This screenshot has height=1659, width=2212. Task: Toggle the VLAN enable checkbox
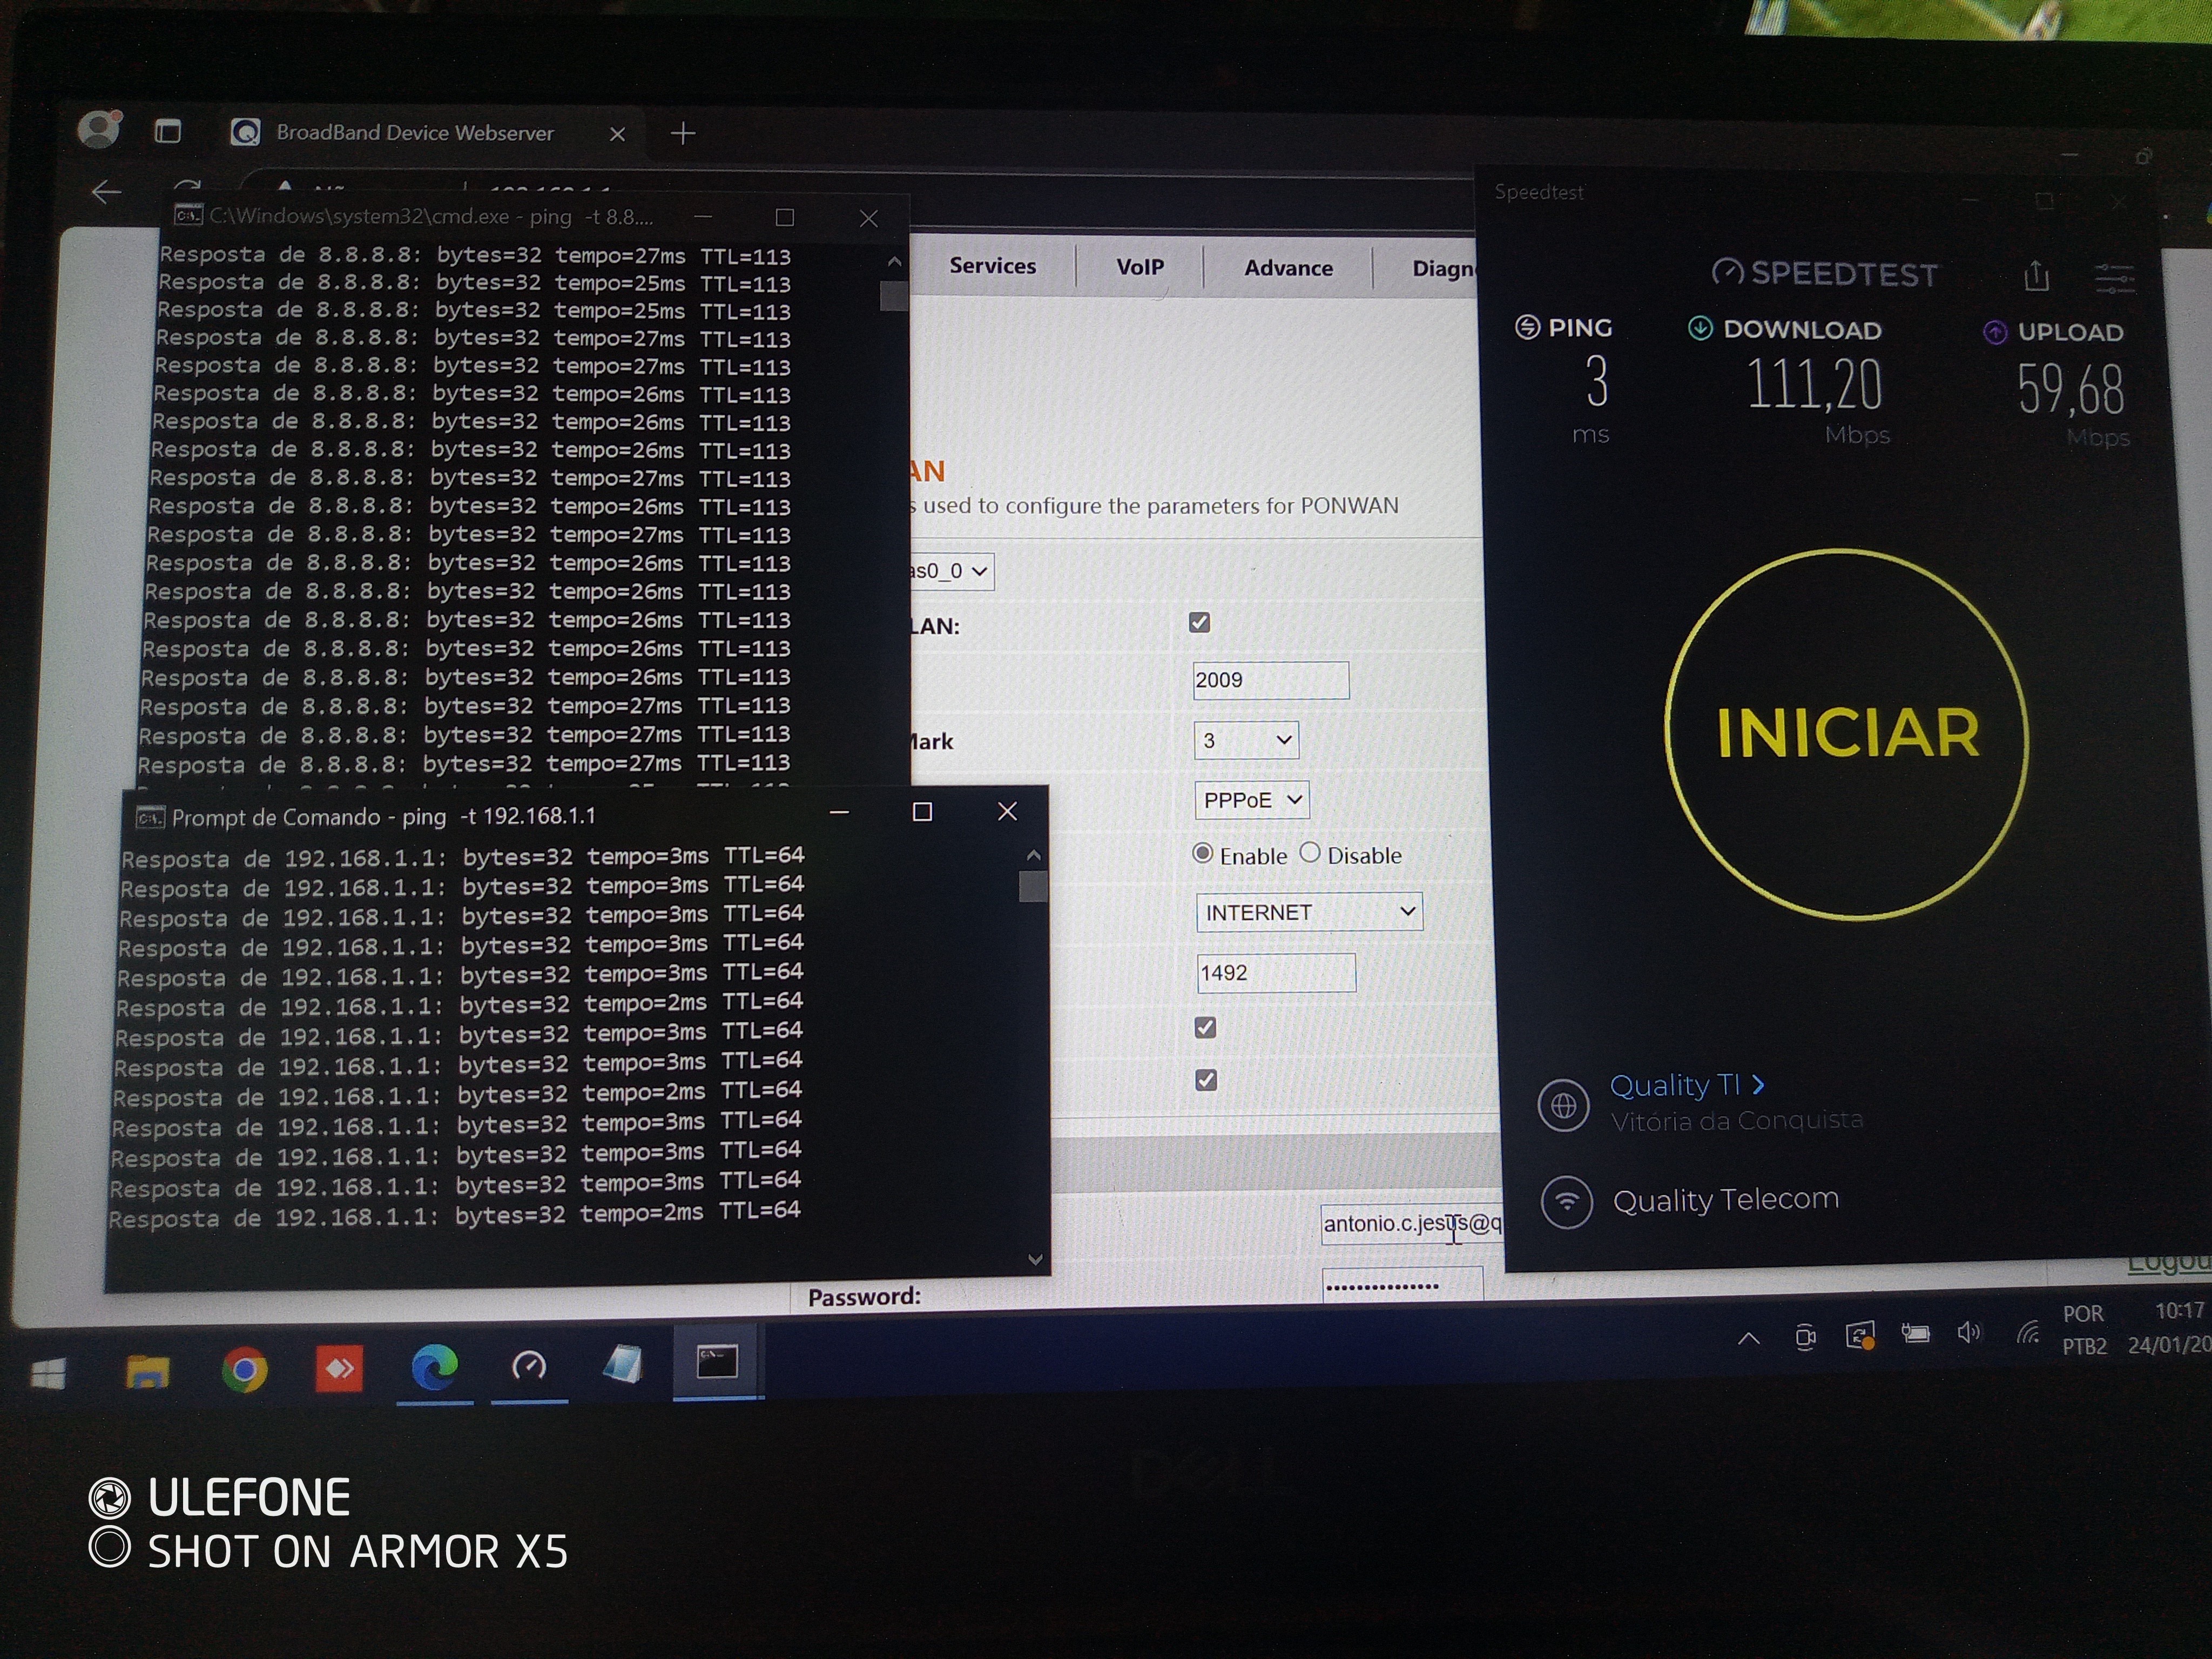pos(1200,623)
